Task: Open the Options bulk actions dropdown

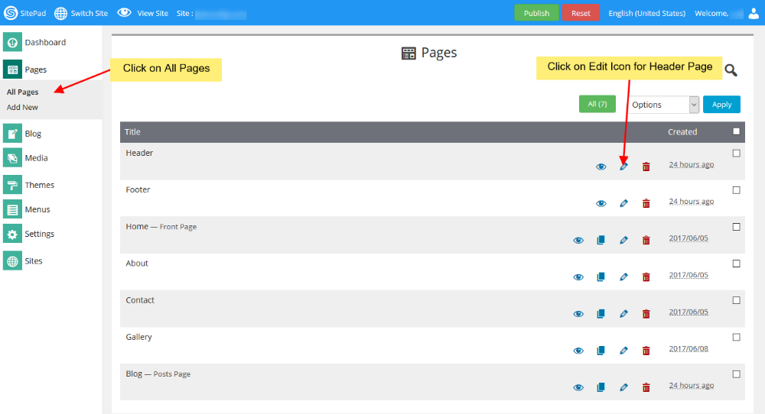Action: coord(663,105)
